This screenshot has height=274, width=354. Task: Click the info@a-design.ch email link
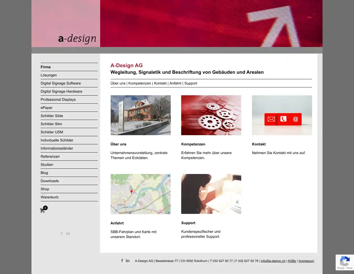point(273,261)
